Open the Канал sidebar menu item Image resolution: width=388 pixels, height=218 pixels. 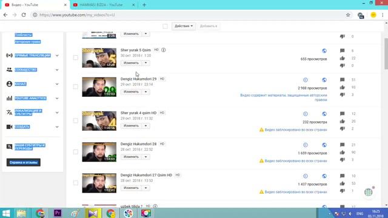click(20, 84)
